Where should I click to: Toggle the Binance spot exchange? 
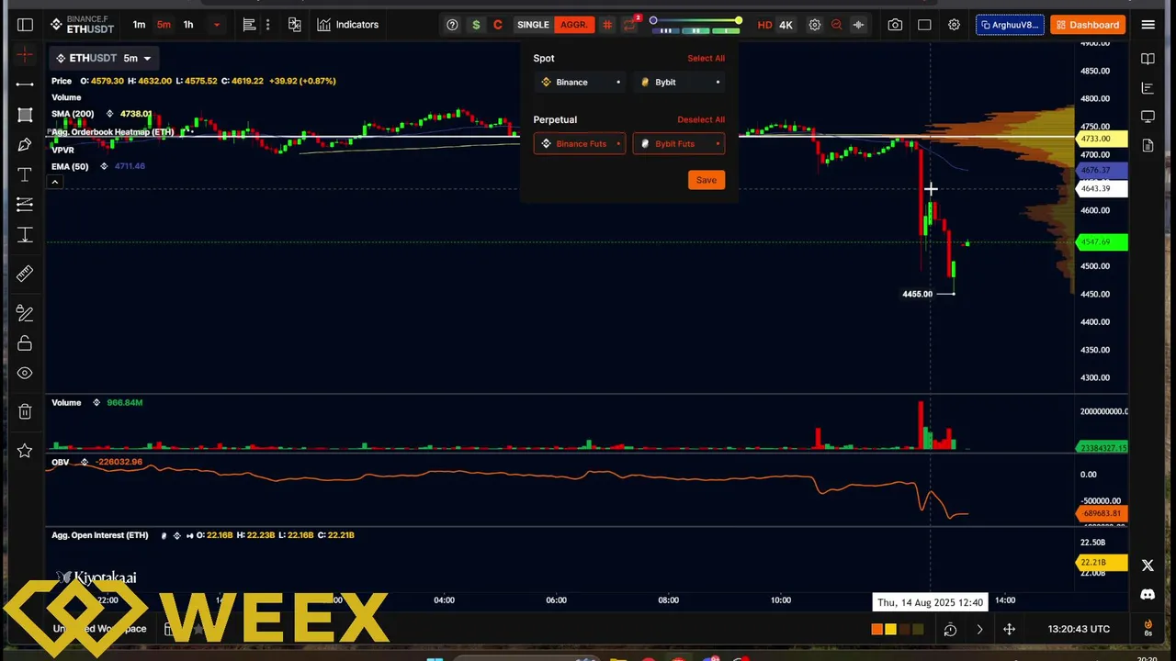click(x=580, y=83)
